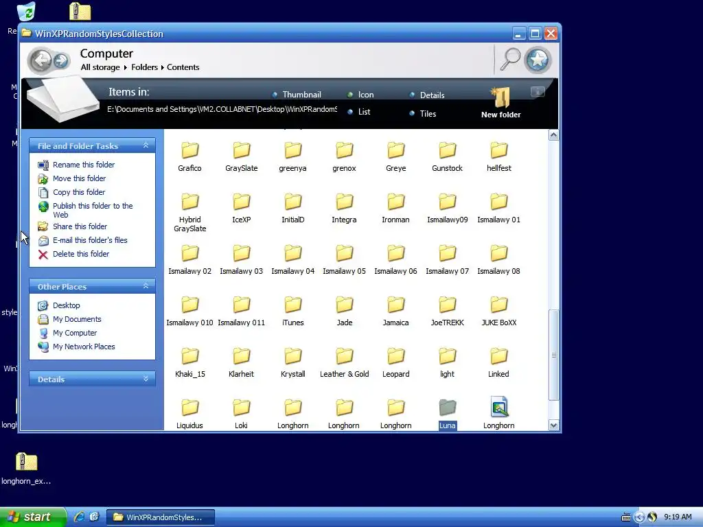703x527 pixels.
Task: Click the scrollbar up arrow
Action: 554,135
